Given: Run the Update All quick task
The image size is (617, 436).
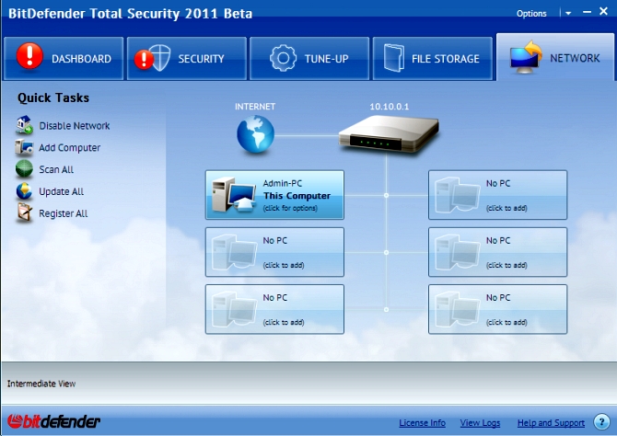Looking at the screenshot, I should pos(62,191).
